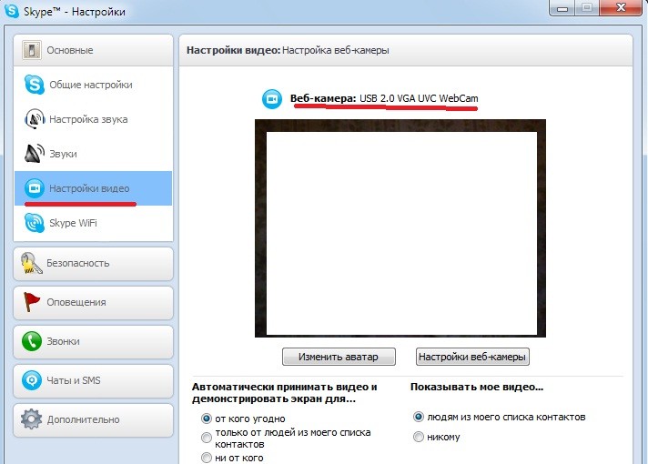Select Настройка звука in the sidebar
This screenshot has height=464, width=648.
(93, 119)
